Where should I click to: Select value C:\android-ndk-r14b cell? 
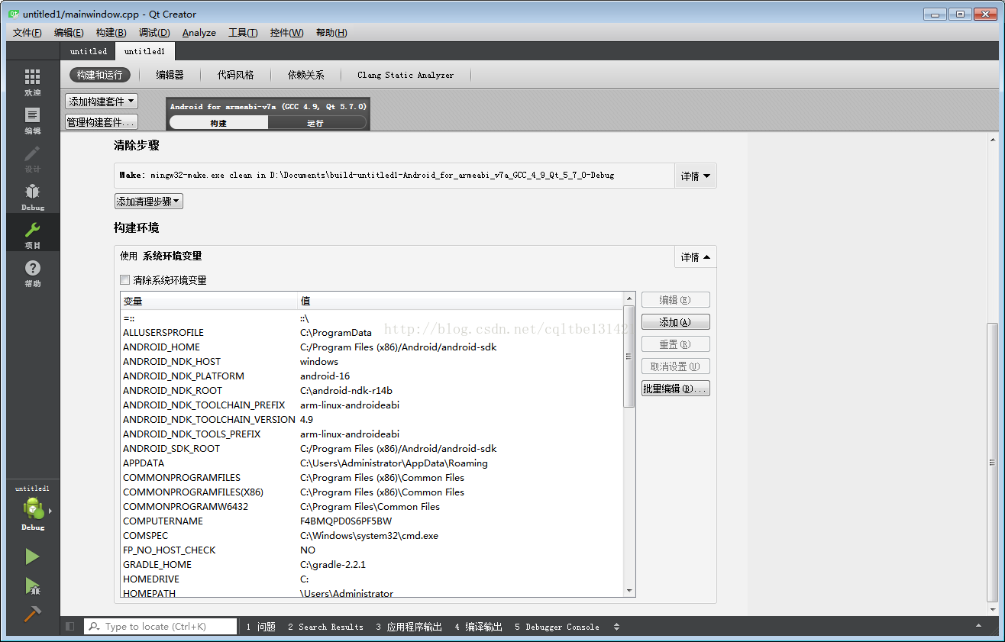(346, 390)
